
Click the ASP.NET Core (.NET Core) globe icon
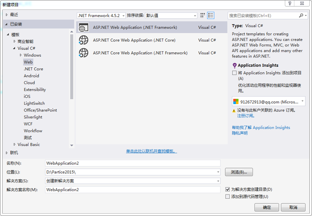83,40
